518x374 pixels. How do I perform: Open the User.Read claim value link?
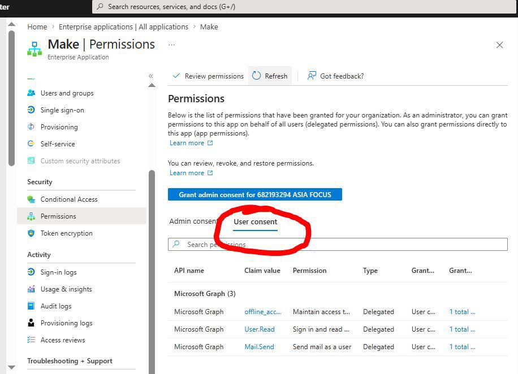260,329
